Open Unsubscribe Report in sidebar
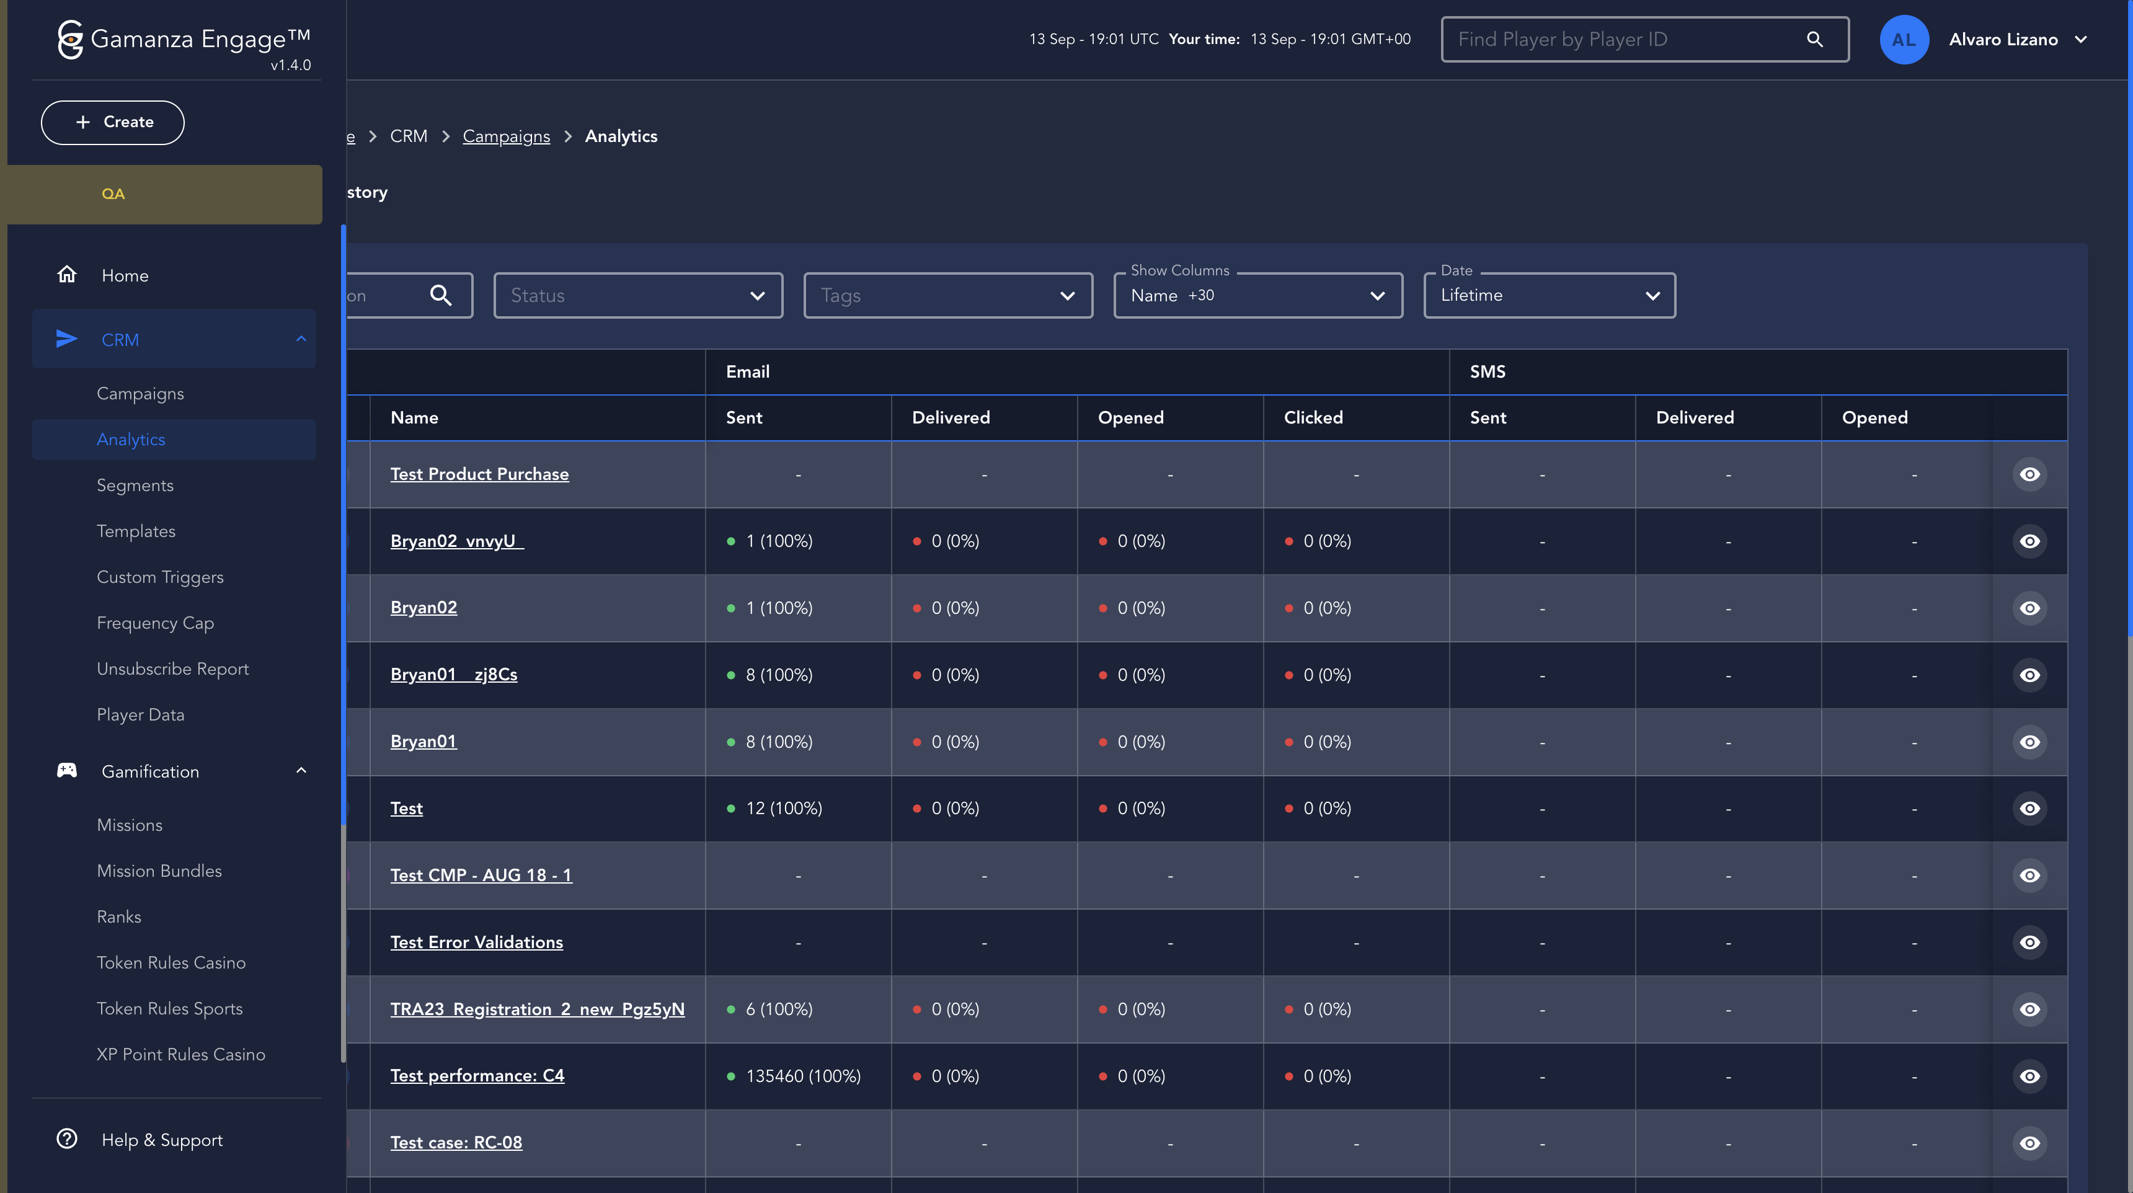Image resolution: width=2133 pixels, height=1193 pixels. (x=172, y=669)
